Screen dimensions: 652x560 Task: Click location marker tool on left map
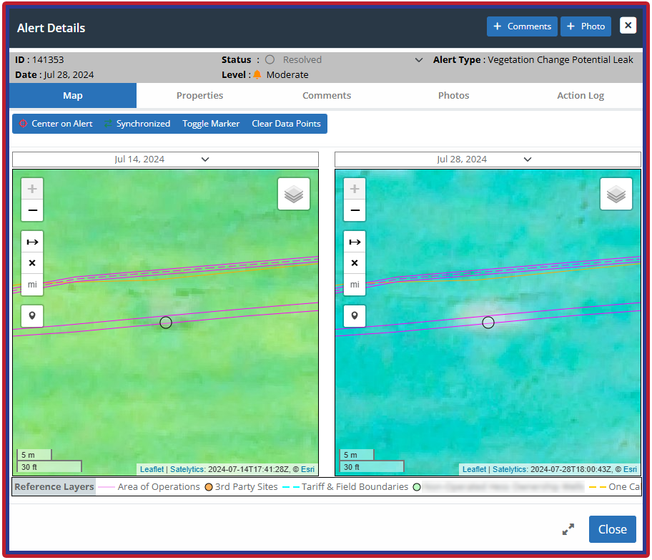(x=32, y=315)
